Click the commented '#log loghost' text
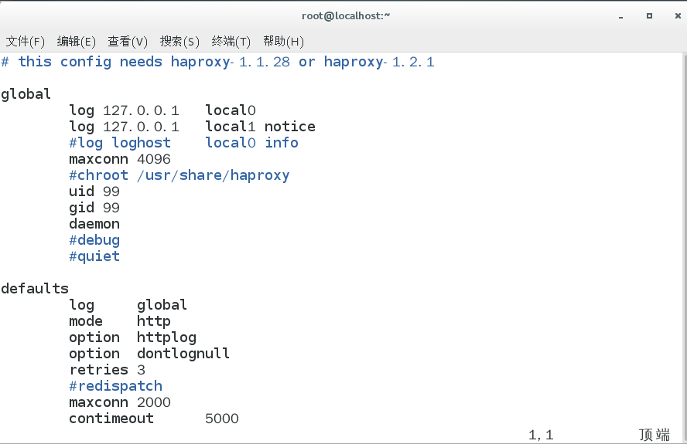This screenshot has height=444, width=687. [x=120, y=143]
